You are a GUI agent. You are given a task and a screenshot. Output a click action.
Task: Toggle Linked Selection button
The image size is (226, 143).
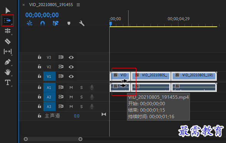pos(56,23)
